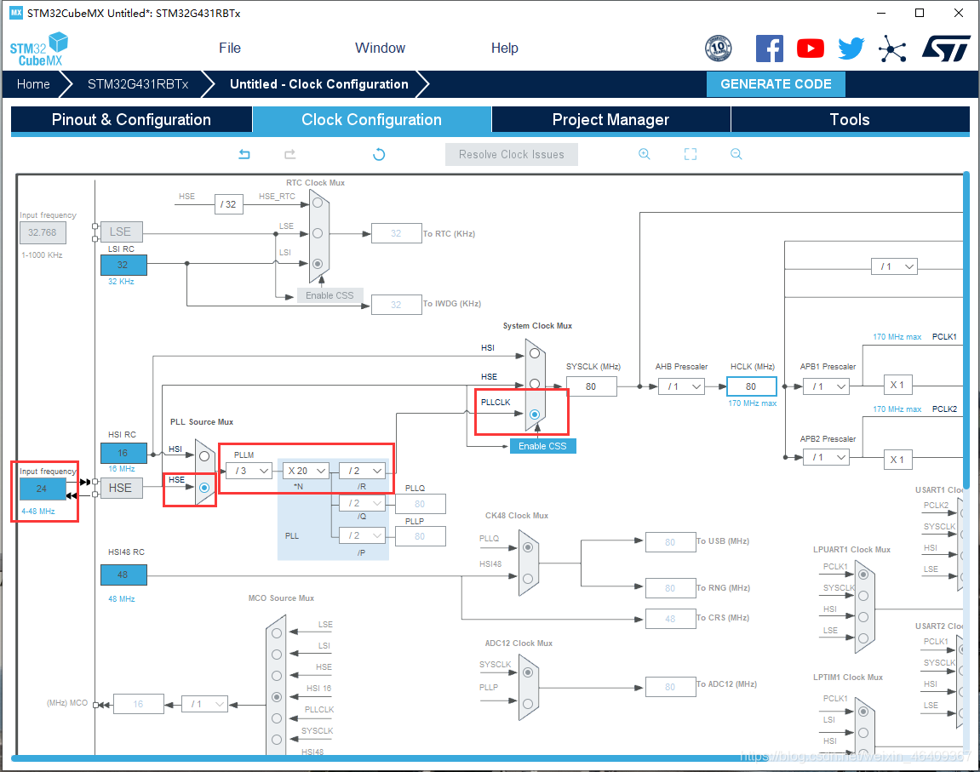This screenshot has height=772, width=980.
Task: Click the HSI48 RC 48 block
Action: click(x=123, y=575)
